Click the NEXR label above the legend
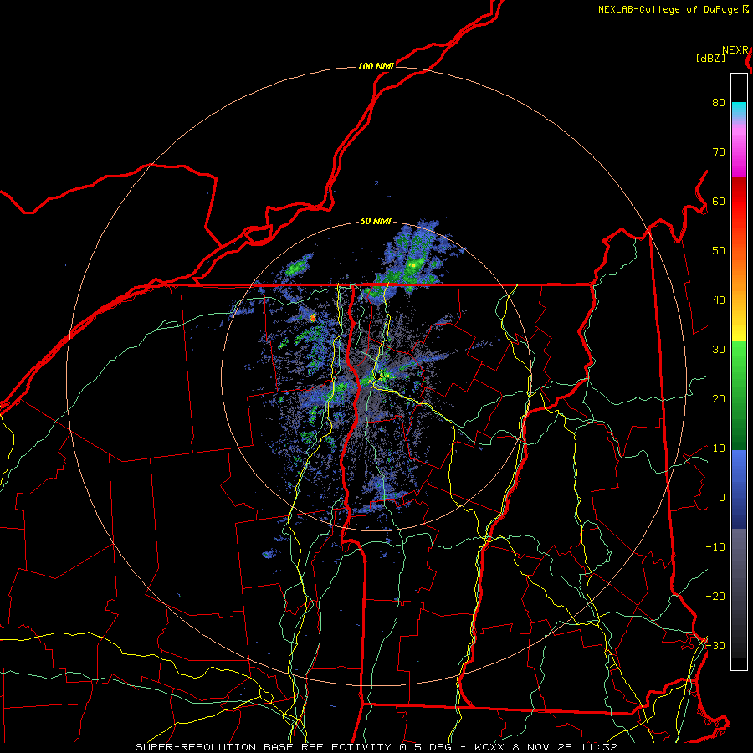The width and height of the screenshot is (753, 753). 735,50
